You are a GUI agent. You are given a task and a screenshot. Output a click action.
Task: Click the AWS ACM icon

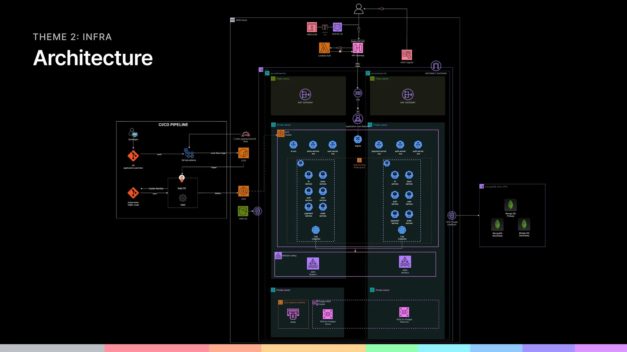click(312, 27)
